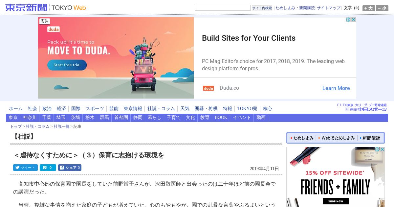This screenshot has height=207, width=394.
Task: Click the トップ breadcrumb link
Action: click(16, 126)
